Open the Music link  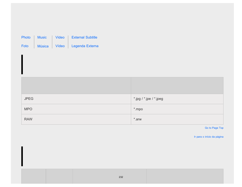(42, 38)
